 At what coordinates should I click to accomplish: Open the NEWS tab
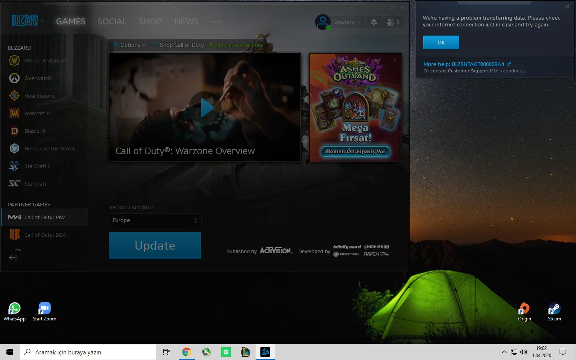[186, 22]
